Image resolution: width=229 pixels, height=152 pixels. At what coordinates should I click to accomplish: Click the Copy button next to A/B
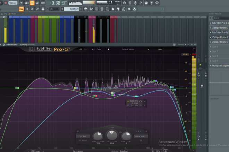pyautogui.click(x=99, y=49)
